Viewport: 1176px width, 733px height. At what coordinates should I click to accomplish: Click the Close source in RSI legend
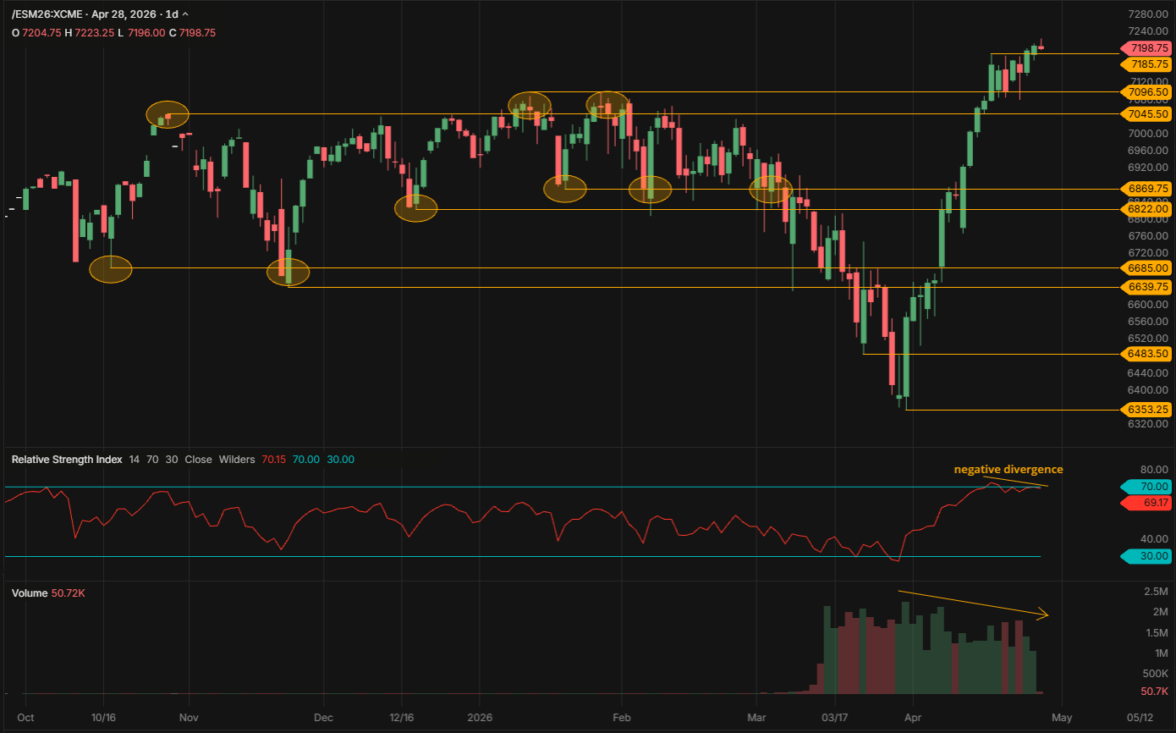(198, 460)
